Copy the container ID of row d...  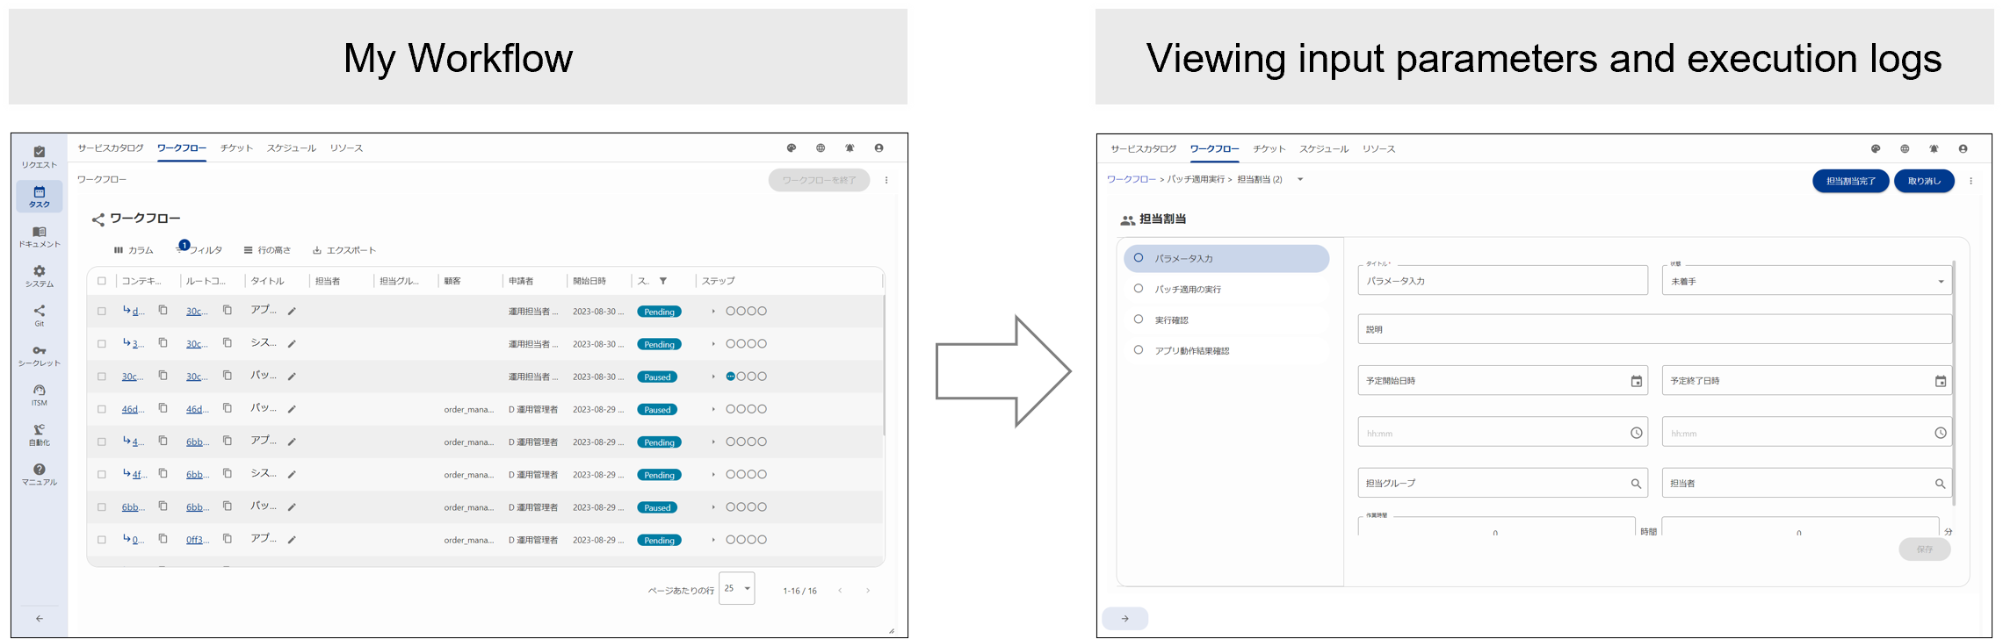[x=163, y=310]
